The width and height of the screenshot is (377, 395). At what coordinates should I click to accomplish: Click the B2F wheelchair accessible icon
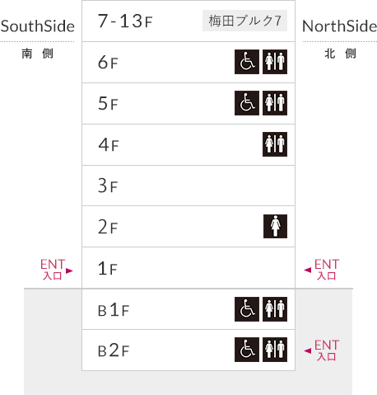(x=247, y=350)
